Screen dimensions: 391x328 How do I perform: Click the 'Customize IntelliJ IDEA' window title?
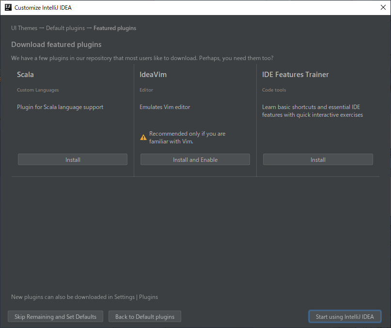coord(43,7)
